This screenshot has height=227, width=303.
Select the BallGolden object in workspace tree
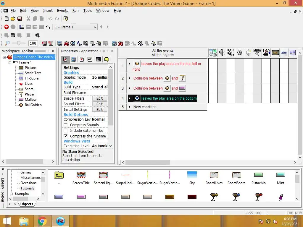(x=33, y=105)
